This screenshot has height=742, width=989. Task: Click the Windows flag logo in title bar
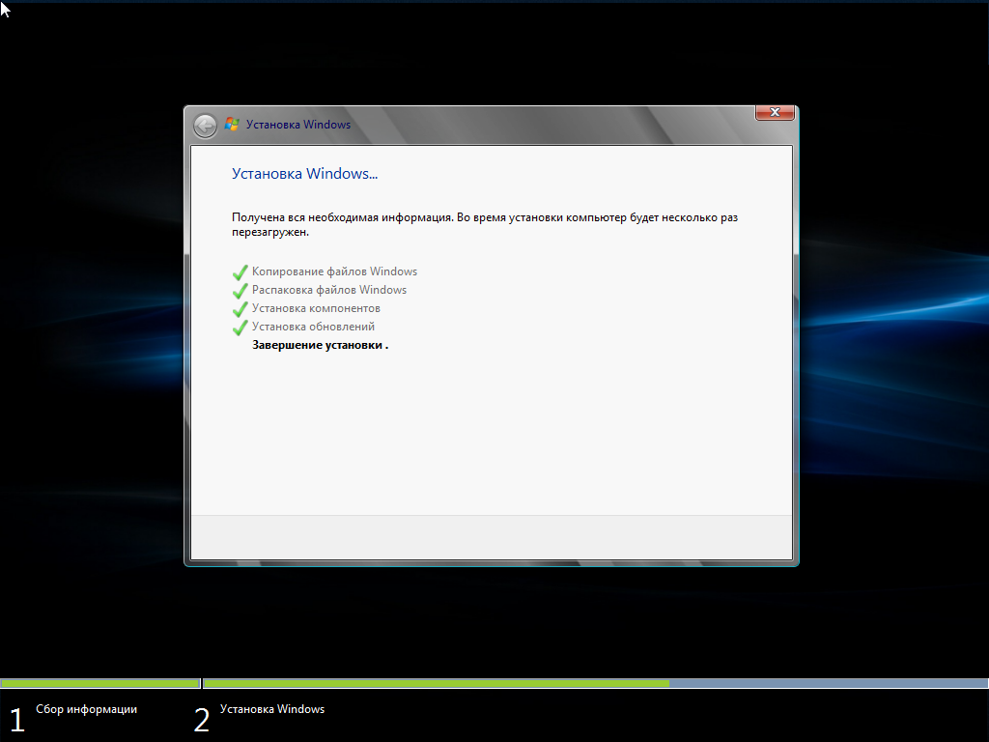[x=232, y=125]
